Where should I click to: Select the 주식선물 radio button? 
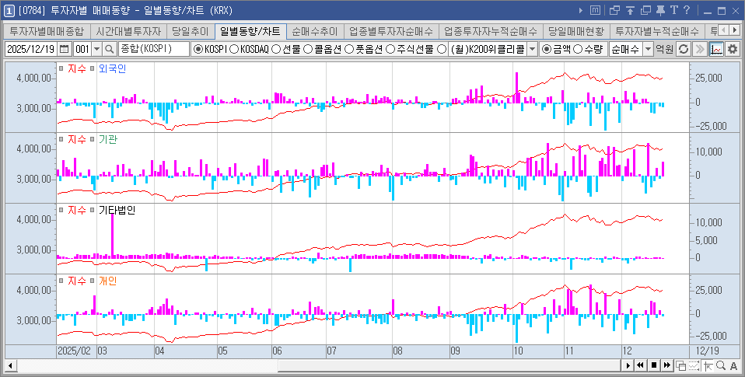[390, 50]
